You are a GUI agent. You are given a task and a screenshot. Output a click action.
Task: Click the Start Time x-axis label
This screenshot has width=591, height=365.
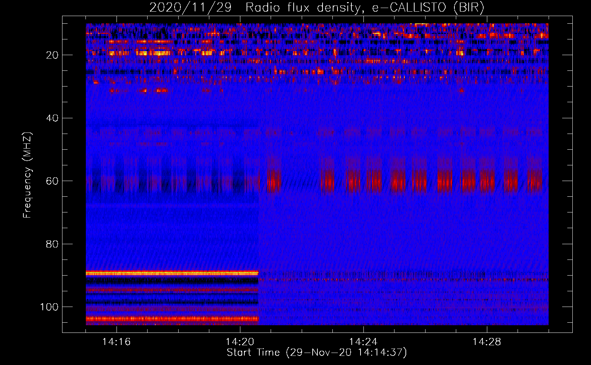click(317, 353)
